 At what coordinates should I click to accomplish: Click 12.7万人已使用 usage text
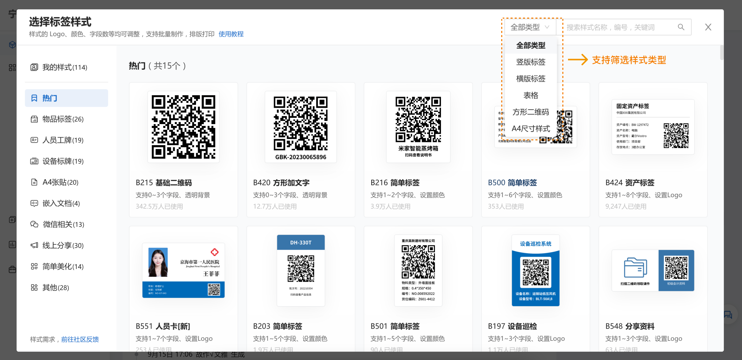tap(275, 206)
